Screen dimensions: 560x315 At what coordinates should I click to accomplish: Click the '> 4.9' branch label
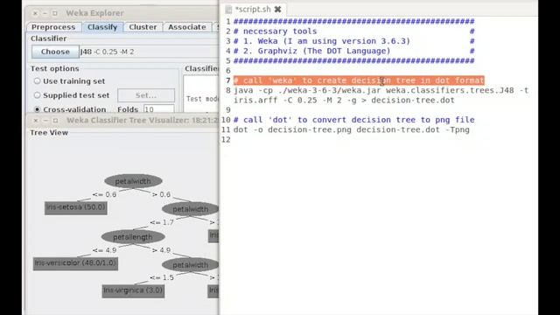pos(161,250)
